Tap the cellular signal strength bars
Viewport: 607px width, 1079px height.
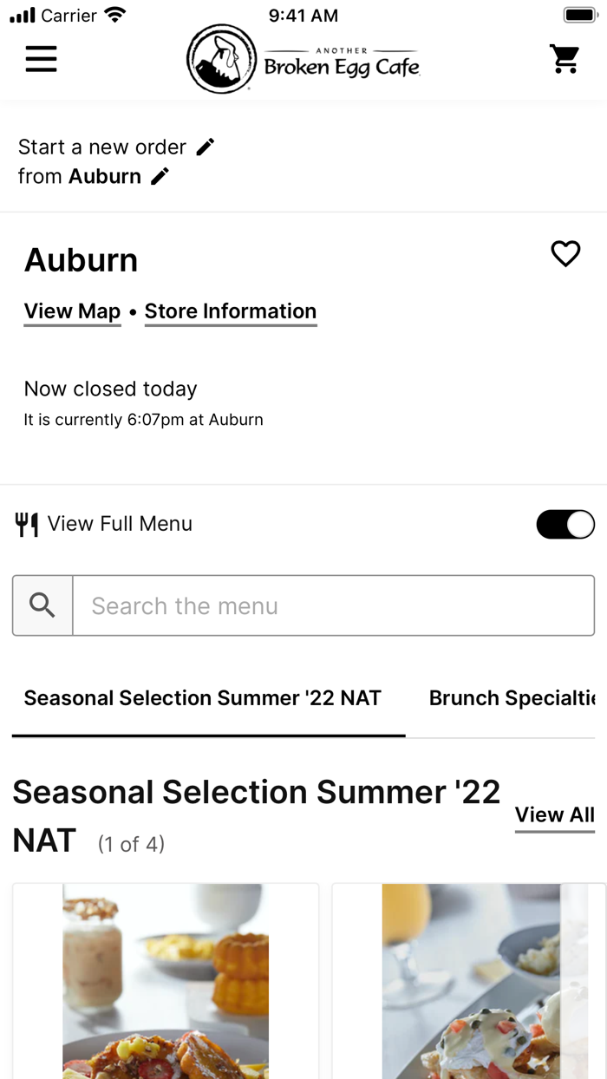(x=22, y=14)
